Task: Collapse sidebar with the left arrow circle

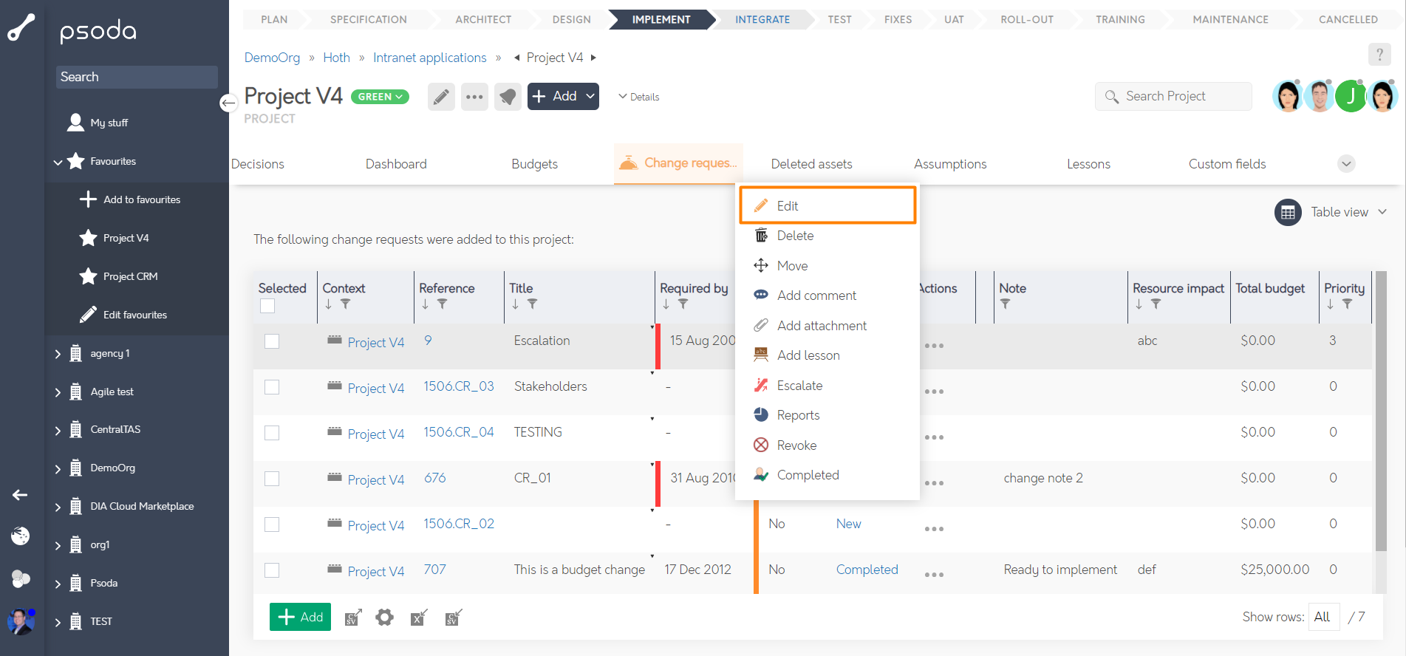Action: tap(228, 103)
